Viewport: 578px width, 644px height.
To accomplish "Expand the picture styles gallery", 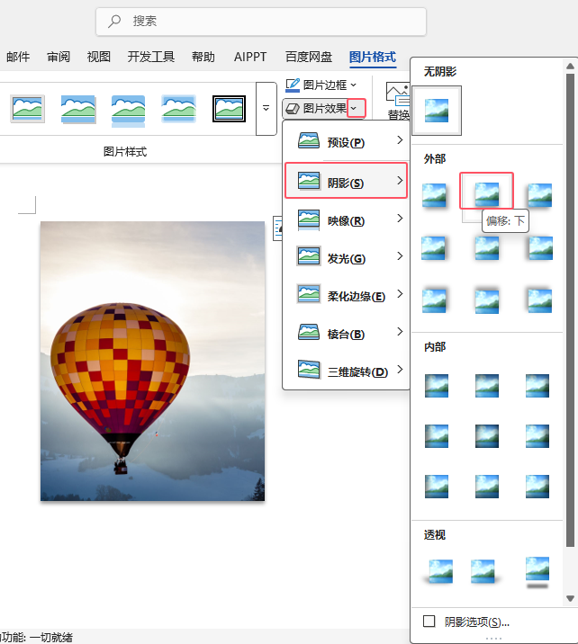I will [x=266, y=109].
